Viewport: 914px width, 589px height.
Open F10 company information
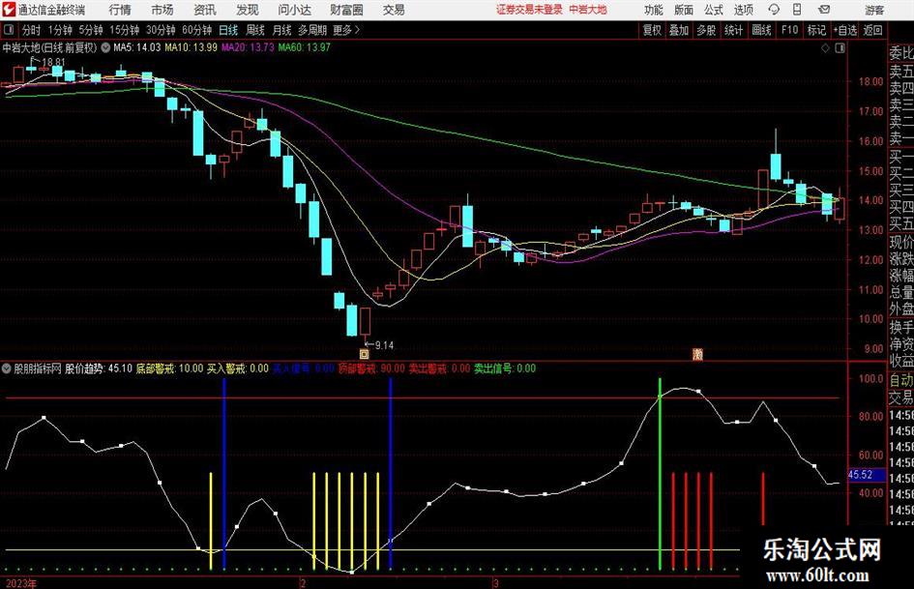[x=789, y=30]
